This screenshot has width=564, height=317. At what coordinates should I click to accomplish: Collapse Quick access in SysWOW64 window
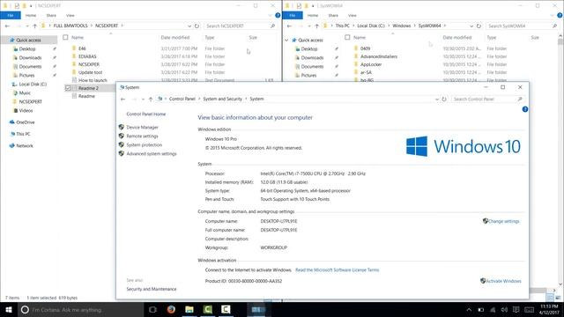pyautogui.click(x=286, y=41)
